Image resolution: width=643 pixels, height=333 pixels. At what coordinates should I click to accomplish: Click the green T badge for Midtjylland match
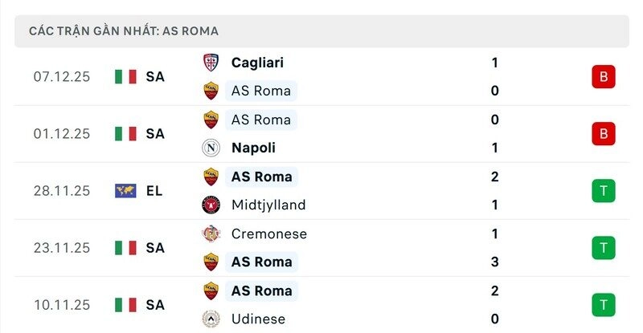pos(603,191)
